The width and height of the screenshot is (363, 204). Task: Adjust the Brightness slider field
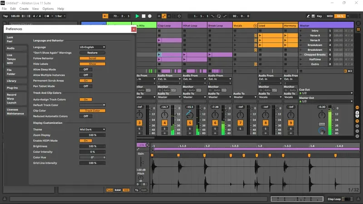coord(92,146)
